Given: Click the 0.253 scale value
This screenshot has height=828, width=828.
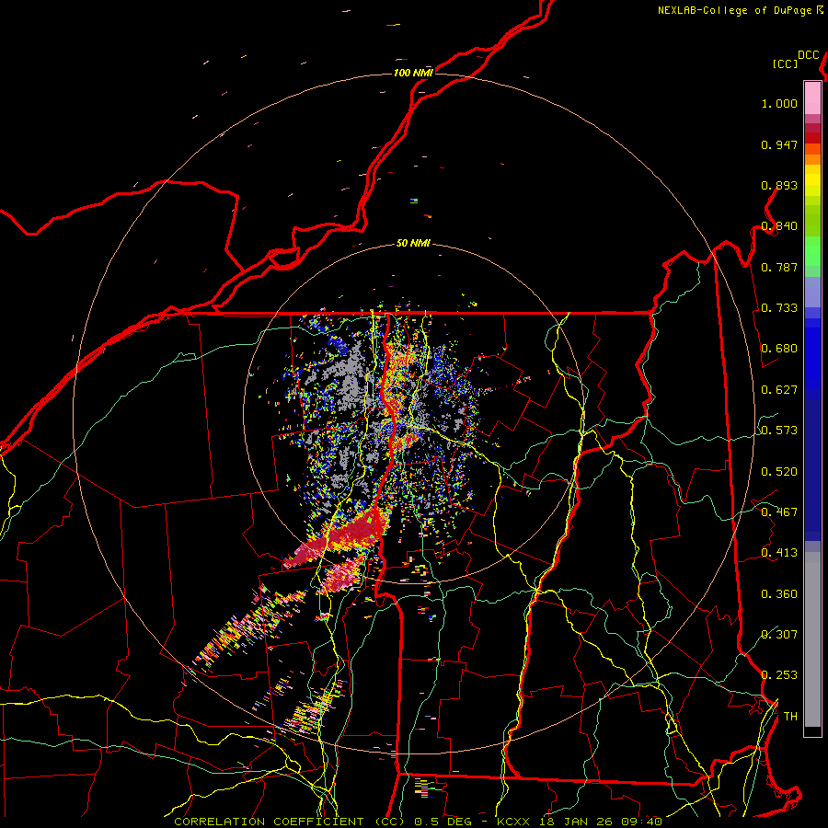Looking at the screenshot, I should pos(779,675).
